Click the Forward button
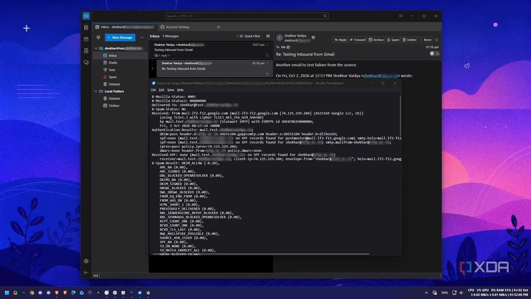This screenshot has width=531, height=299. (357, 40)
